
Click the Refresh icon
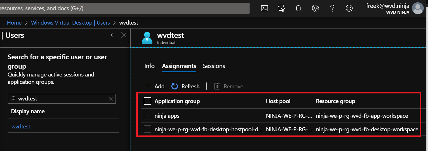175,86
